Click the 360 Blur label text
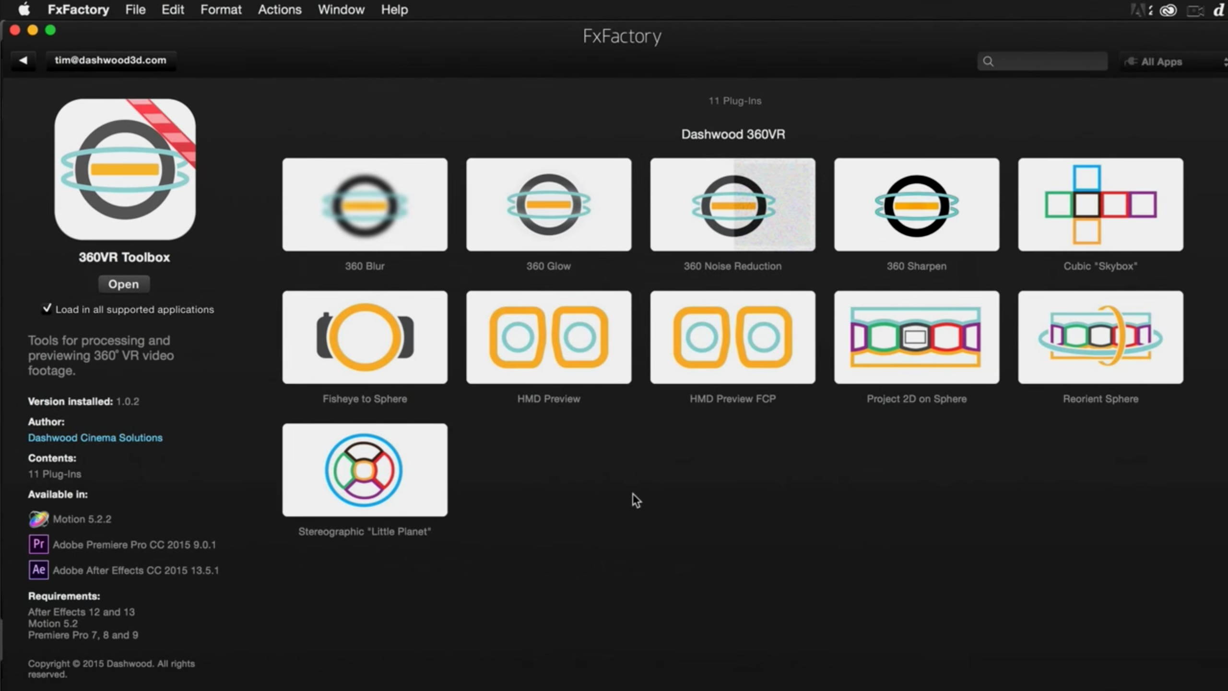The image size is (1228, 691). tap(365, 266)
